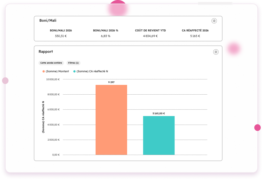Click the orange legend dot for Montant
263x180 pixels.
pyautogui.click(x=44, y=71)
